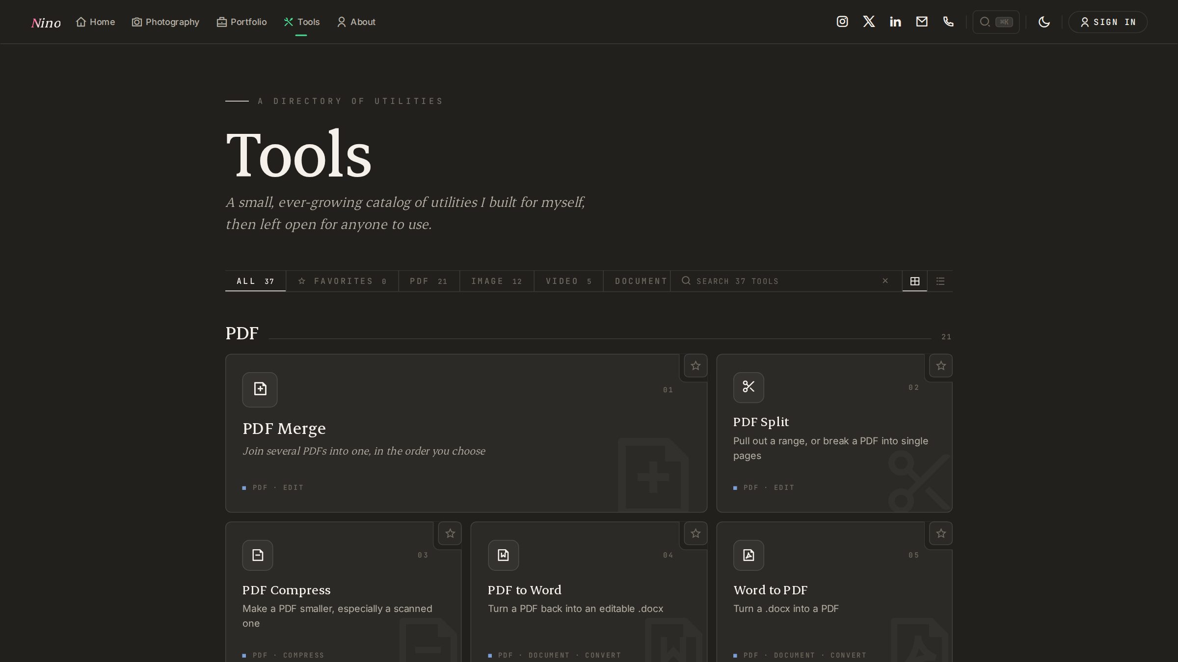Screen dimensions: 1178x662
Task: Switch to grid view layout
Action: (914, 281)
